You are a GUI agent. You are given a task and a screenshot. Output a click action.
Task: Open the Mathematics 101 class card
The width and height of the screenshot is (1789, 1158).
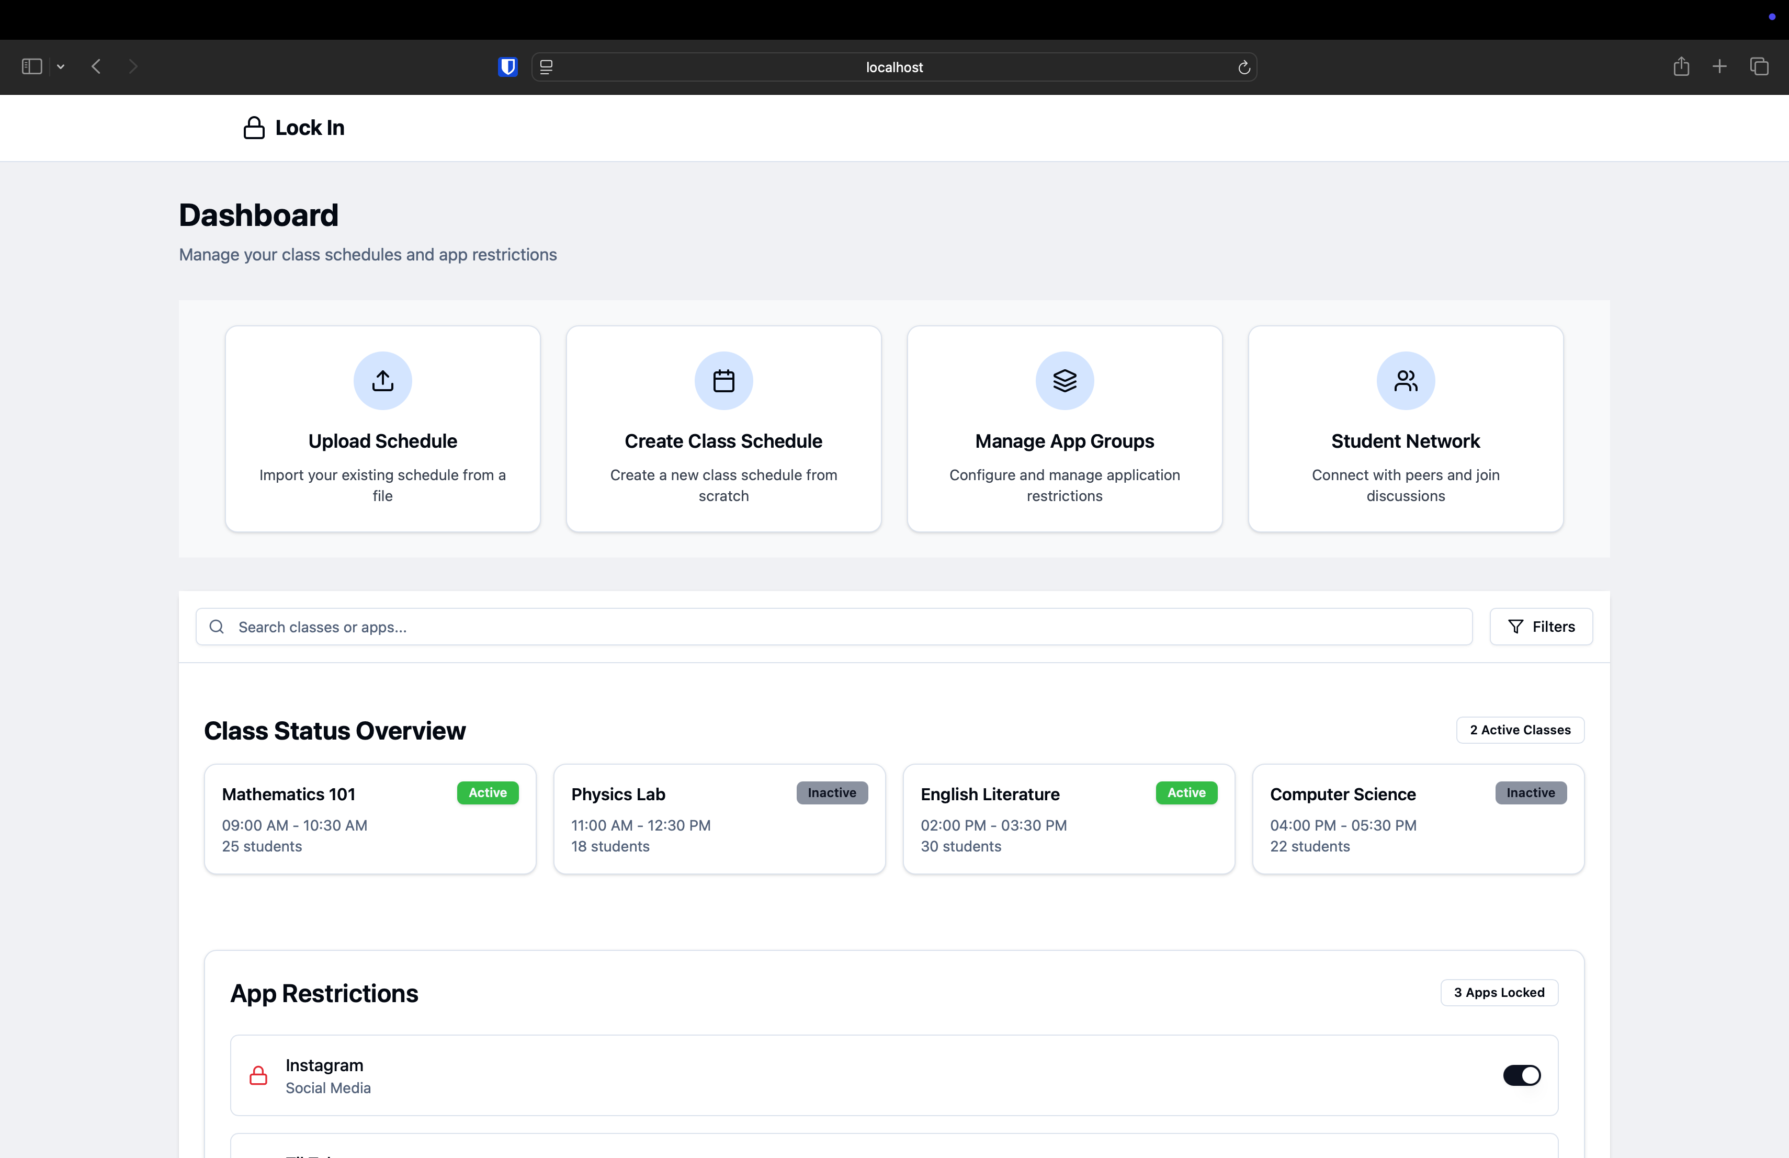tap(370, 819)
